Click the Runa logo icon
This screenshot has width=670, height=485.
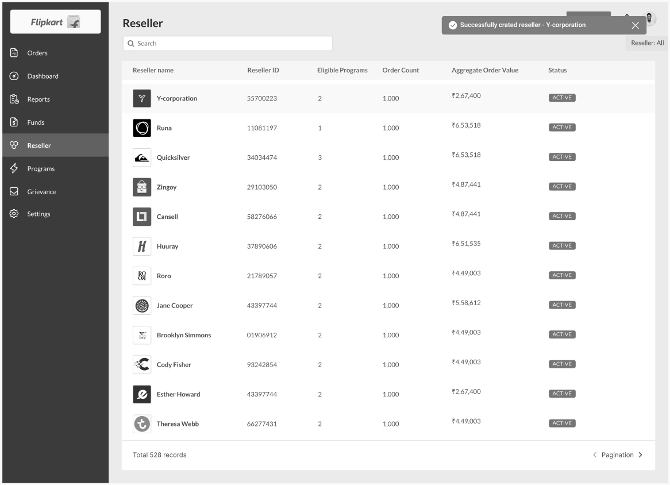[142, 128]
